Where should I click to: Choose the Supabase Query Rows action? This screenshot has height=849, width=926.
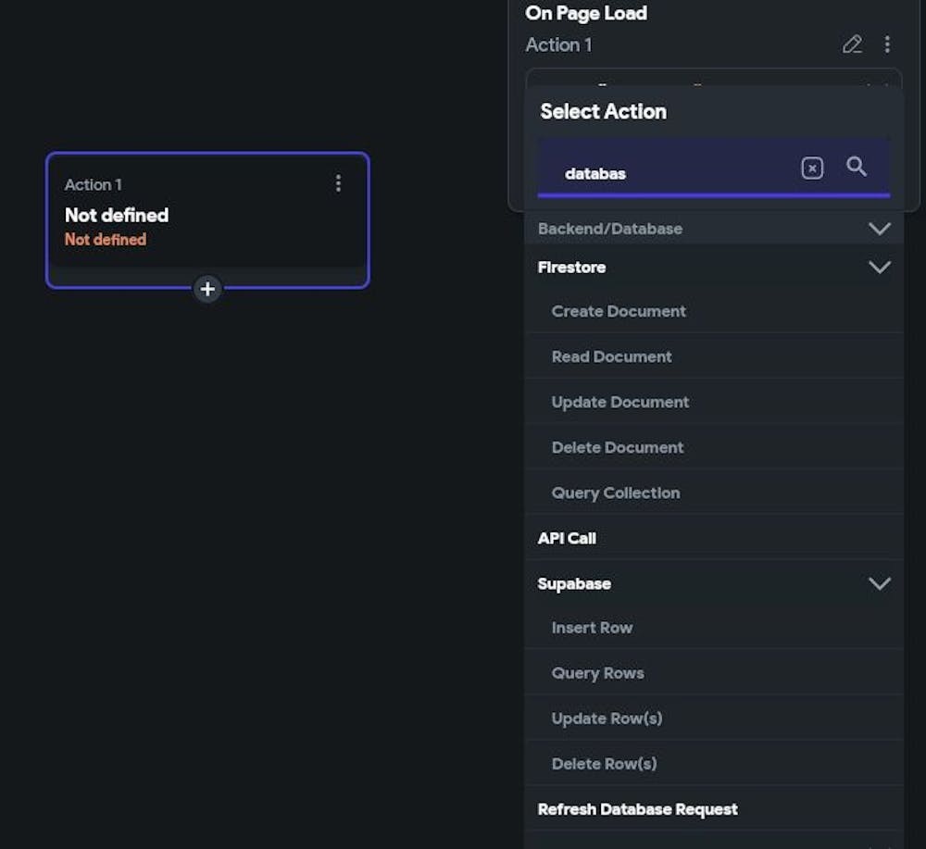coord(597,673)
